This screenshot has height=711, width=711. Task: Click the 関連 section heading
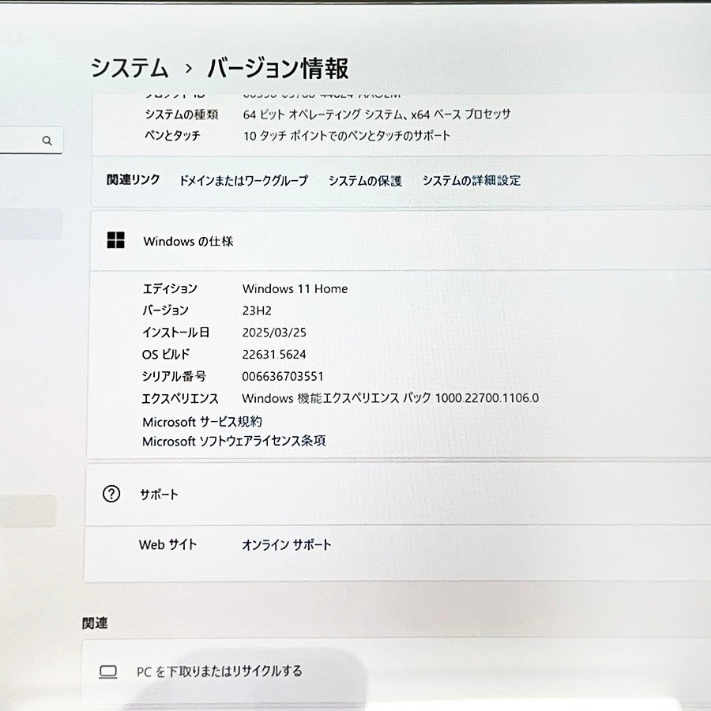(x=95, y=623)
